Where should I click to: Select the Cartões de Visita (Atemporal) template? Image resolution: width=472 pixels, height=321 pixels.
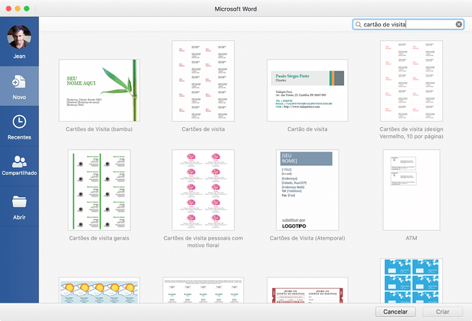(x=307, y=190)
